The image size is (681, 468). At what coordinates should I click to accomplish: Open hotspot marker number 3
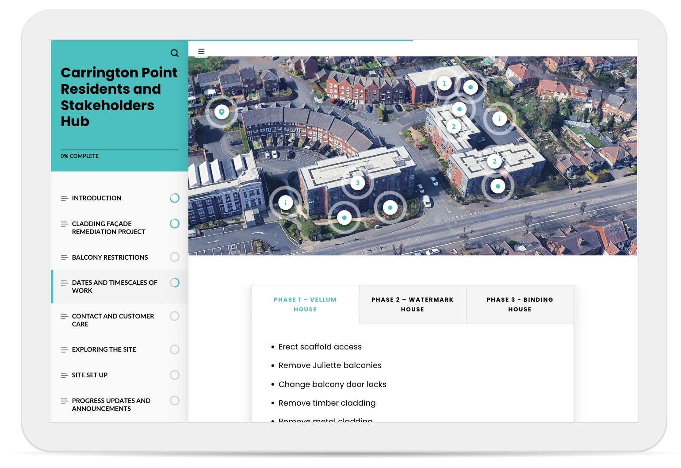pos(358,183)
